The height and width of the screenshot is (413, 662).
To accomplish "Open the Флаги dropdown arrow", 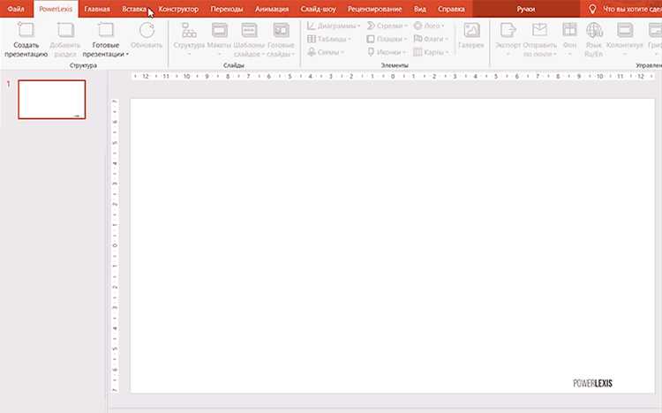I will [x=447, y=40].
